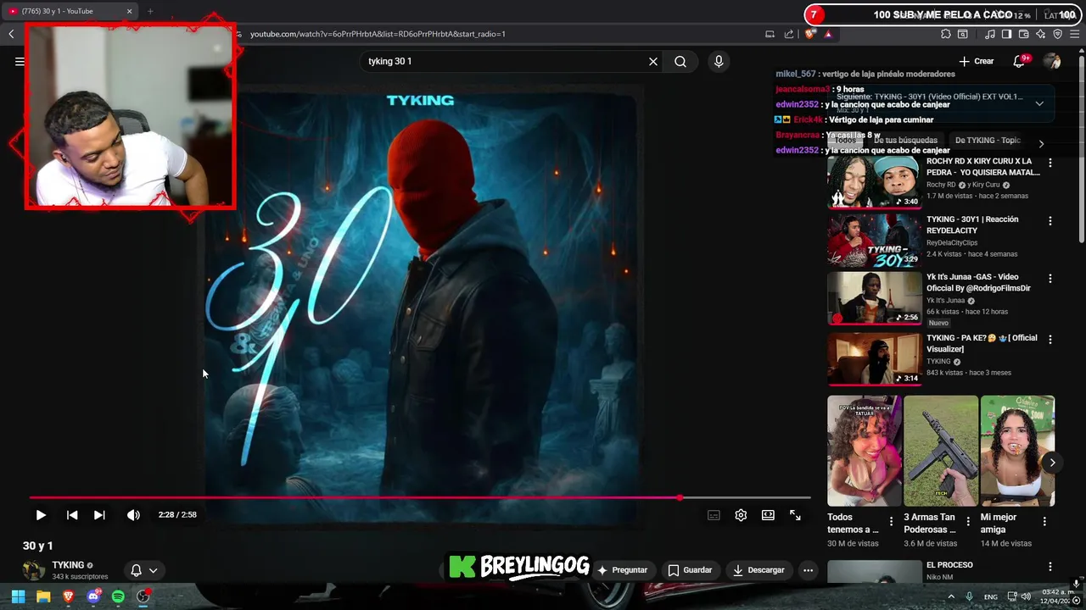This screenshot has height=610, width=1086.
Task: Open options for the '3 Armas Tan Poderosas' Short
Action: tap(968, 522)
